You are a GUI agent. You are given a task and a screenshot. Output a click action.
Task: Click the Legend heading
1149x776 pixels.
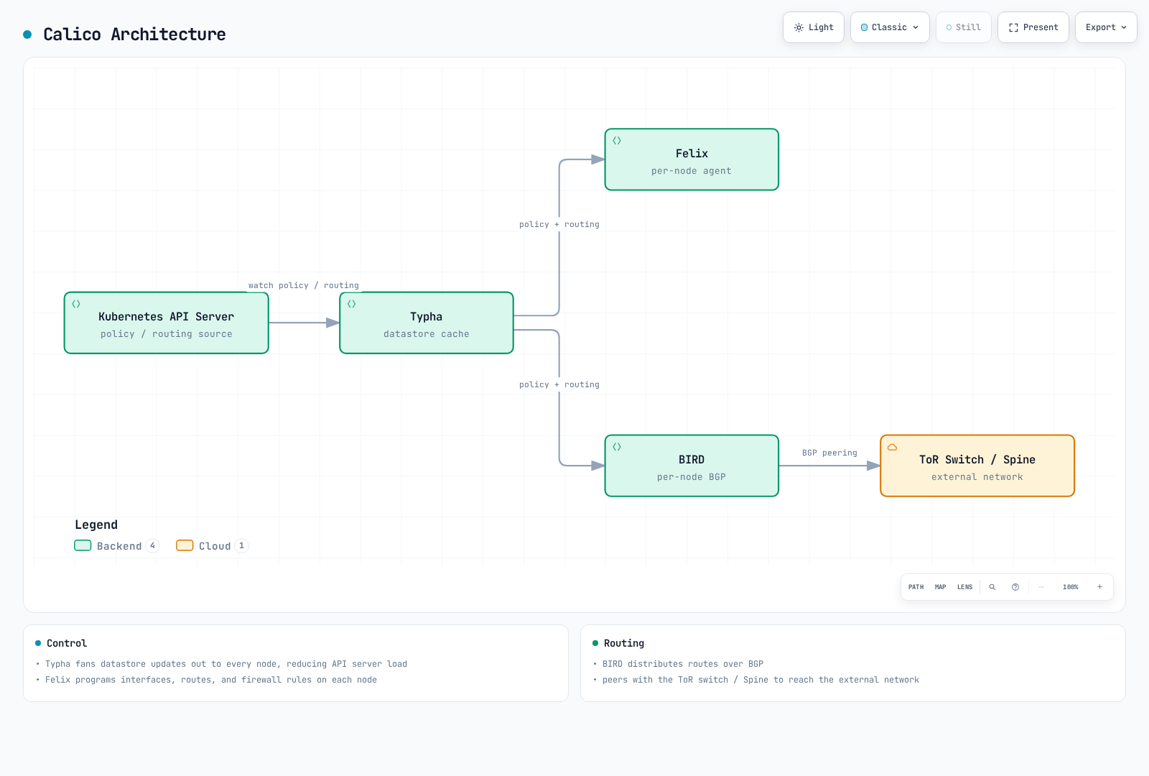[96, 525]
